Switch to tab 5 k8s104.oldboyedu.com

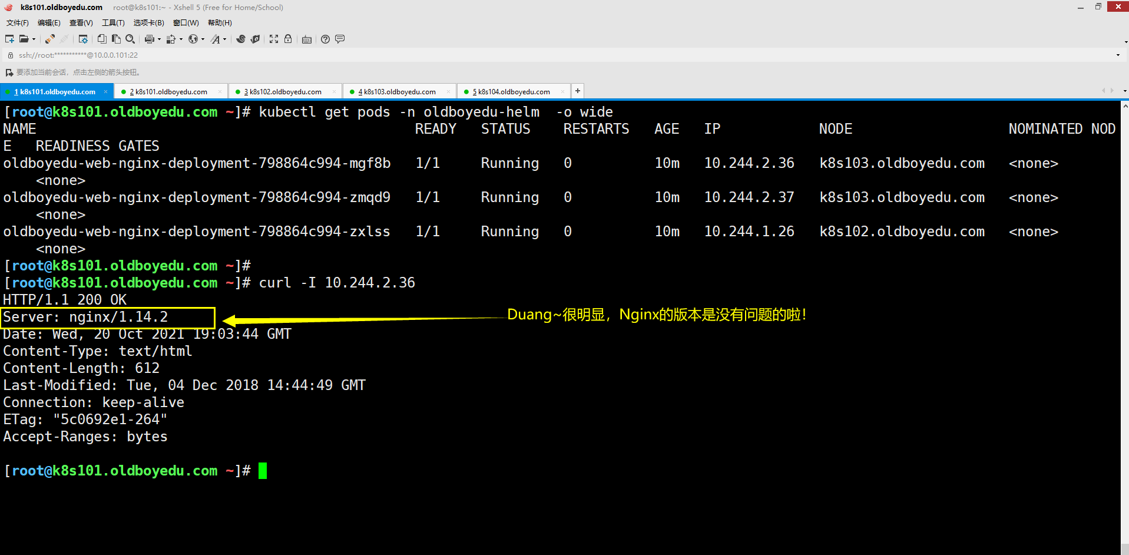pyautogui.click(x=511, y=91)
